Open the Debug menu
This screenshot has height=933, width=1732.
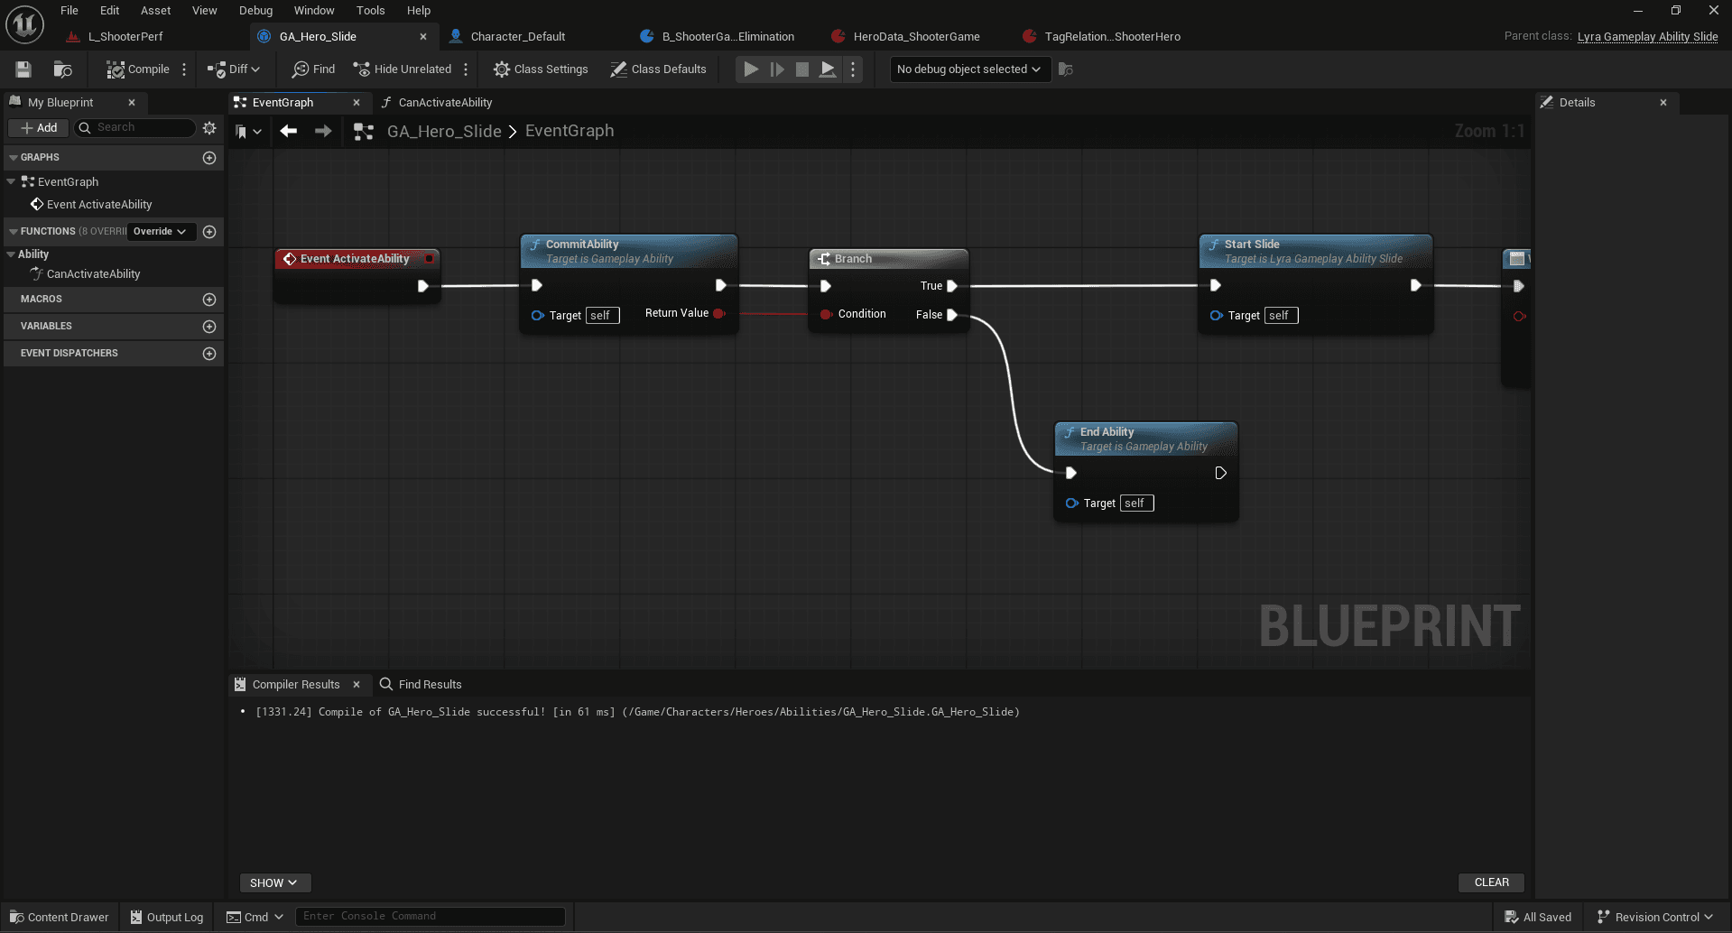coord(255,11)
